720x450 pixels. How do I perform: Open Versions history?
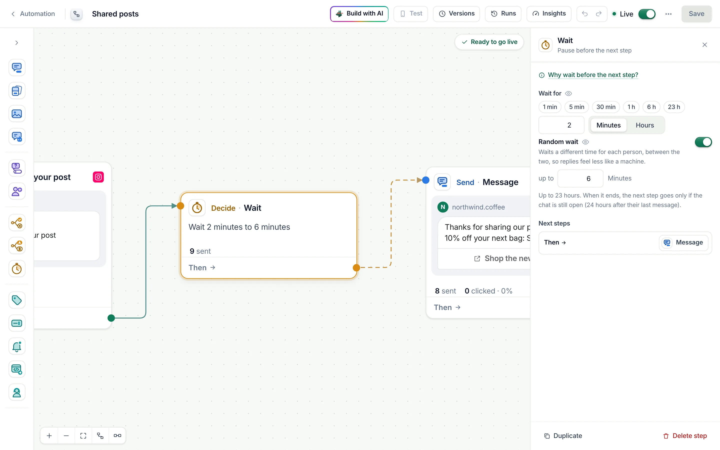pyautogui.click(x=456, y=14)
